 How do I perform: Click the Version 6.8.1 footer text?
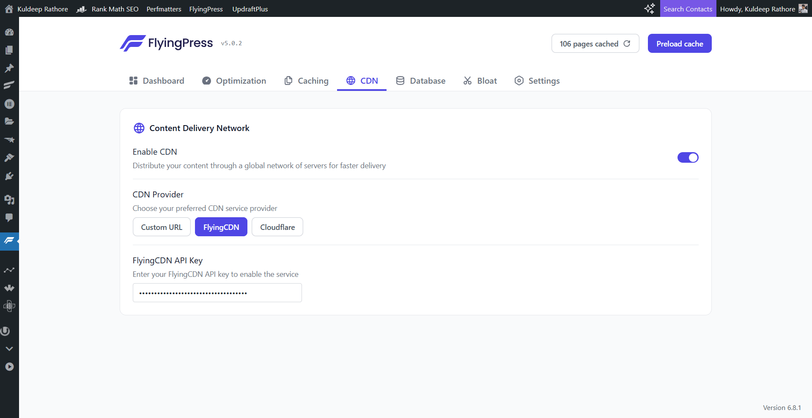pos(782,407)
